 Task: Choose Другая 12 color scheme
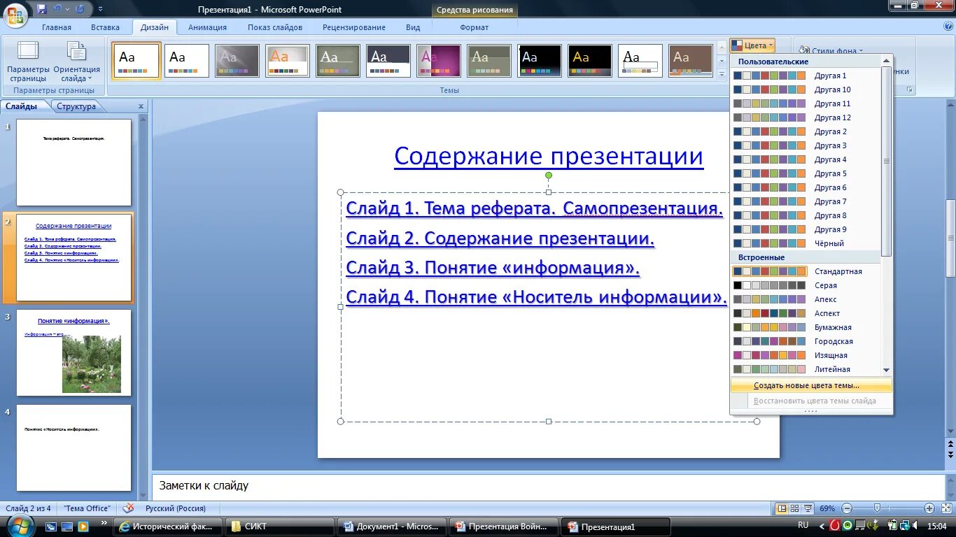(806, 117)
